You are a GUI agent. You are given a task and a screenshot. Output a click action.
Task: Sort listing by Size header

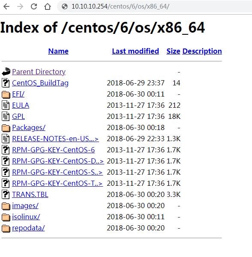173,51
